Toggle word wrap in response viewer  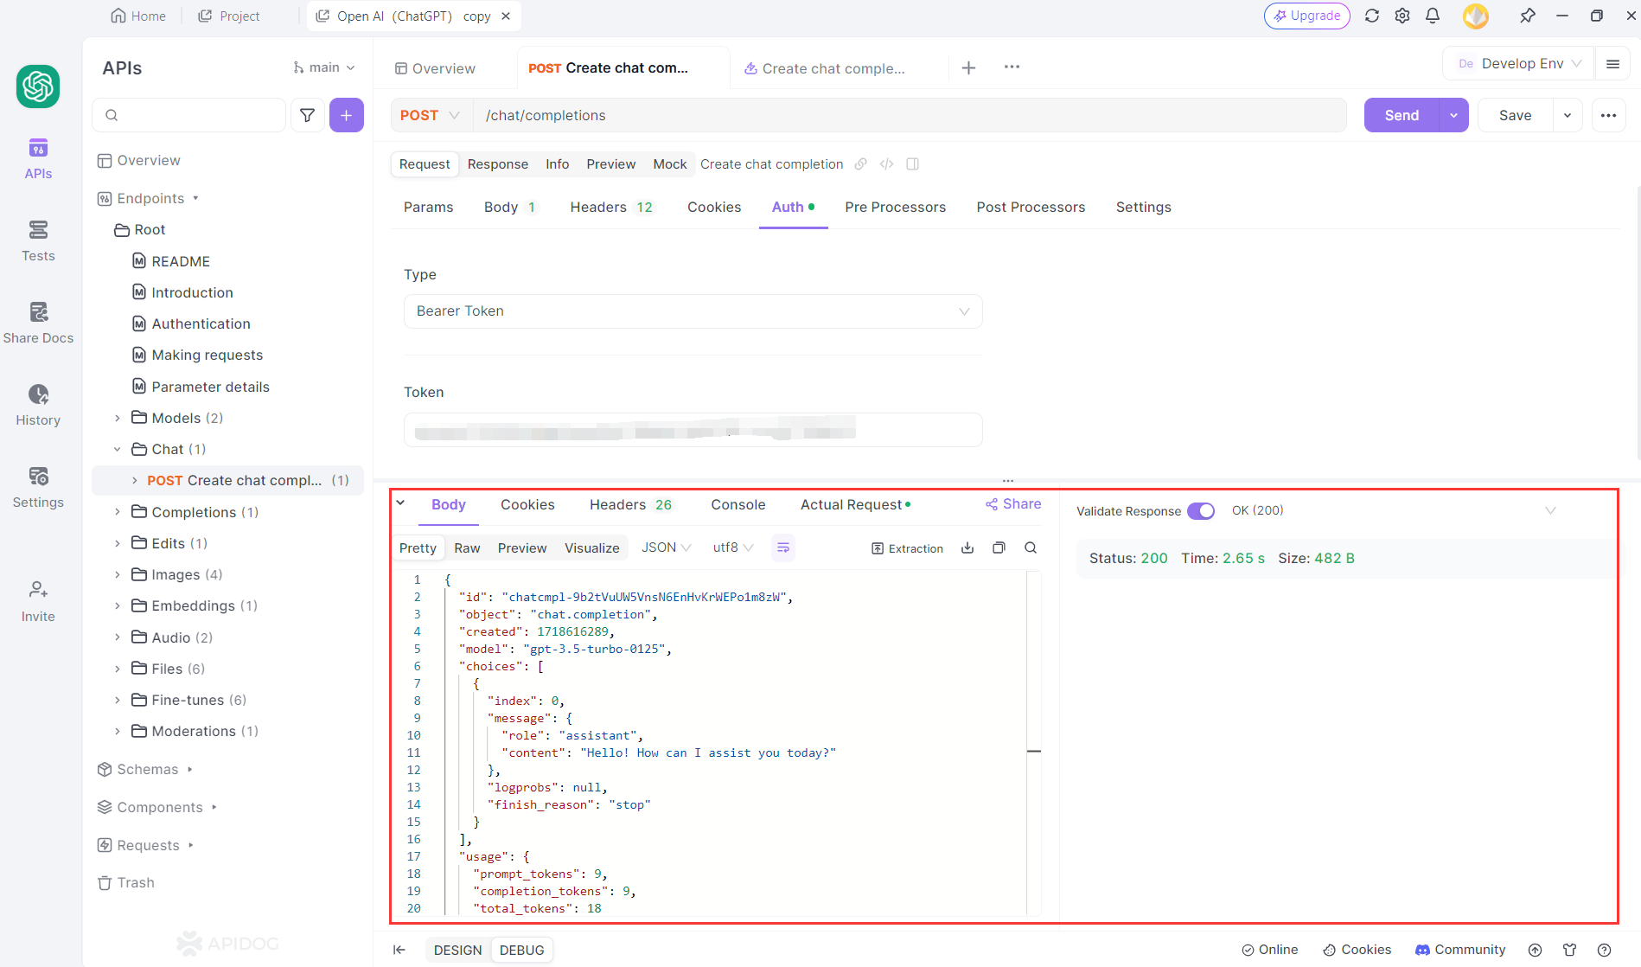783,548
